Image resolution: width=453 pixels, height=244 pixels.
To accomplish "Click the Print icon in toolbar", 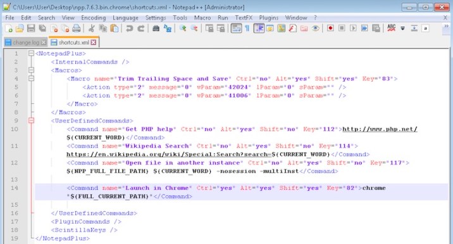I will click(x=77, y=29).
